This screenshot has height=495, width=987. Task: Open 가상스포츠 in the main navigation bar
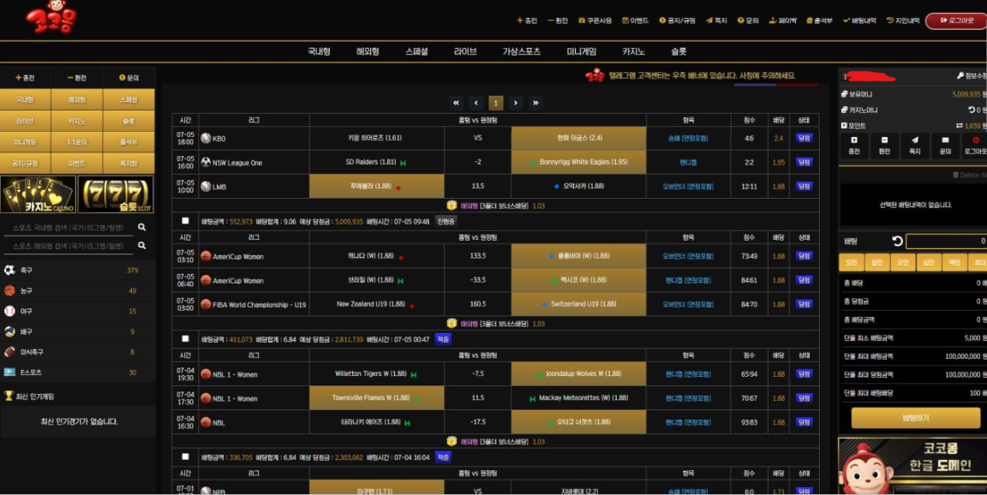click(x=521, y=51)
